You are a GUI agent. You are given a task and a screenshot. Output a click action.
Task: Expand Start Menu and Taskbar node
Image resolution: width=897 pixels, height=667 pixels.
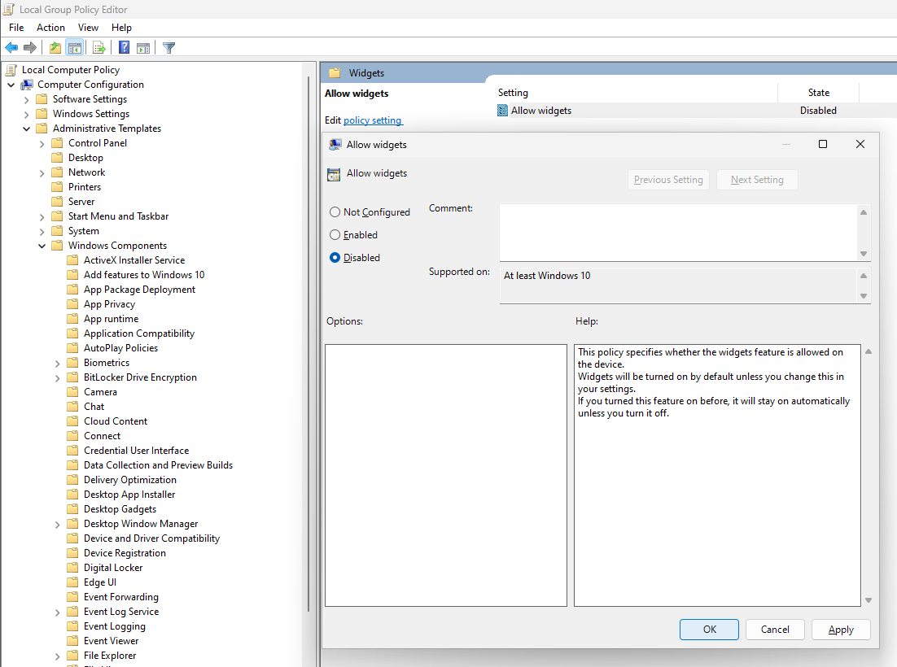[42, 216]
